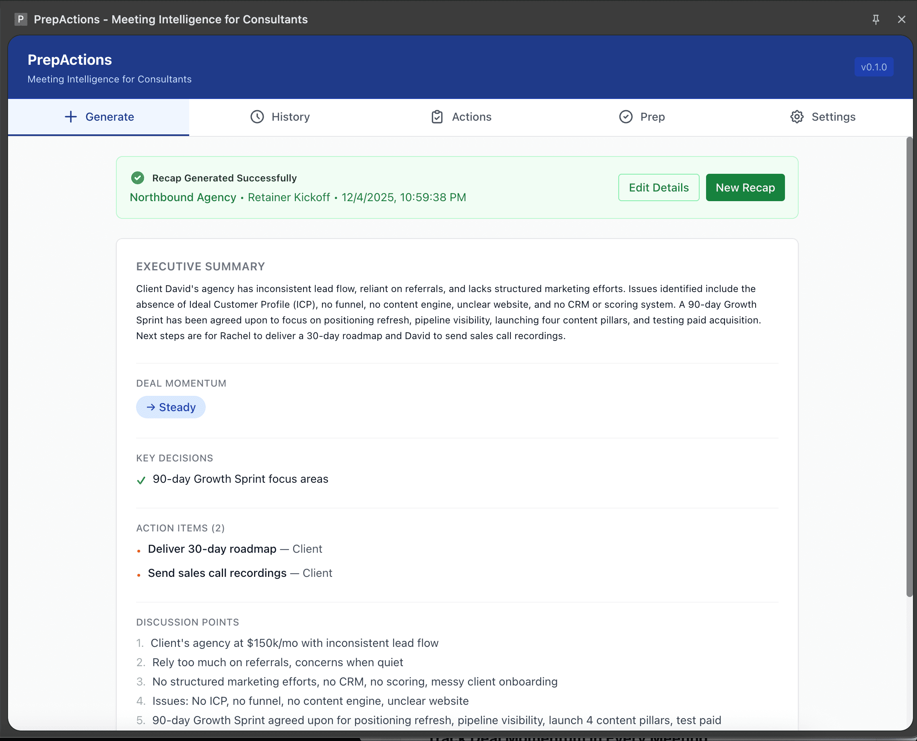This screenshot has height=741, width=917.
Task: Toggle the pin icon in the title bar
Action: click(x=876, y=19)
